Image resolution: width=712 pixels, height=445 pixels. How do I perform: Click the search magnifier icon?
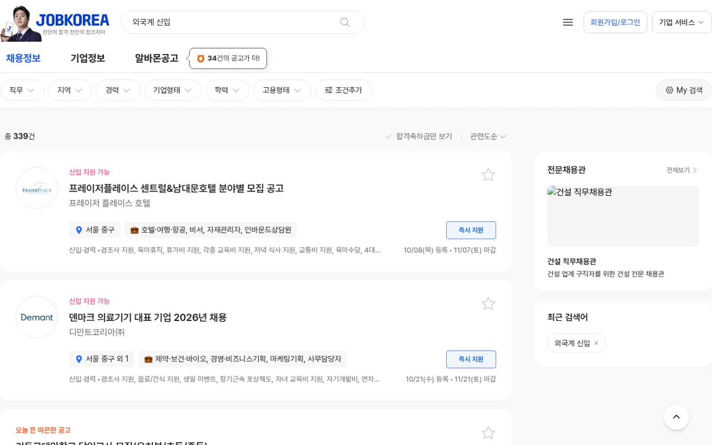click(x=345, y=22)
